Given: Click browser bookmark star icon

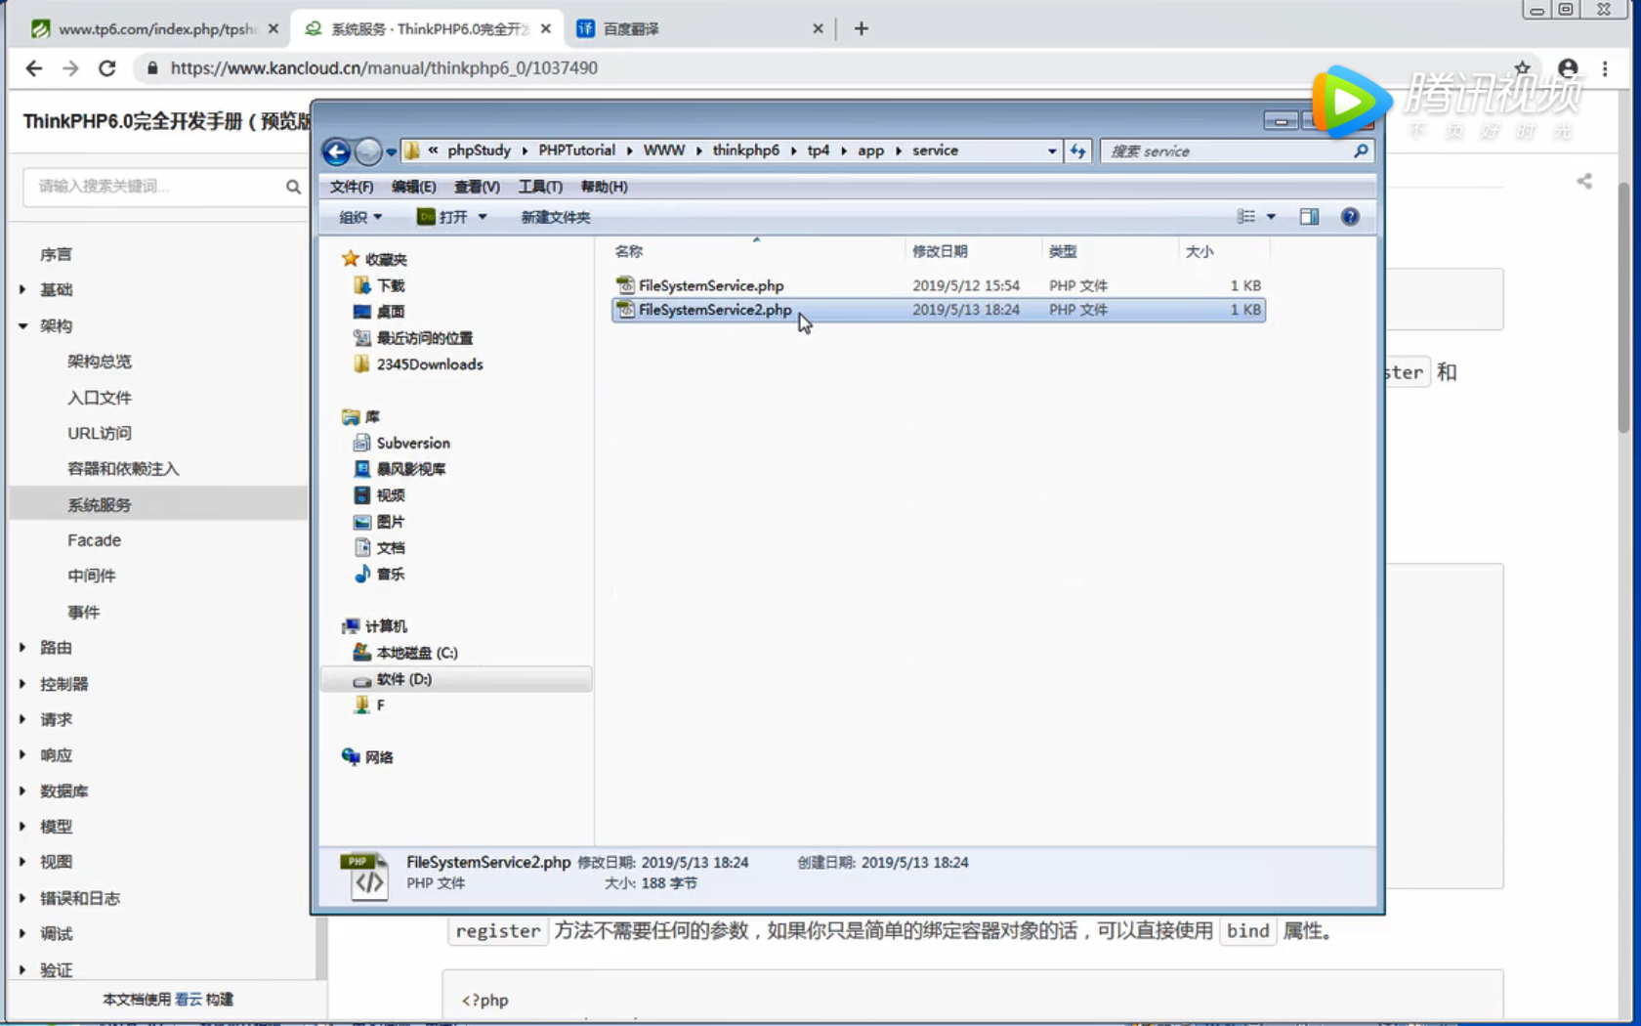Looking at the screenshot, I should point(1522,67).
